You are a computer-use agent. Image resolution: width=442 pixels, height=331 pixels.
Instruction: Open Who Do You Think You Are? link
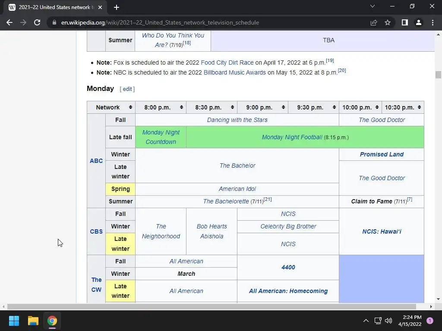173,40
